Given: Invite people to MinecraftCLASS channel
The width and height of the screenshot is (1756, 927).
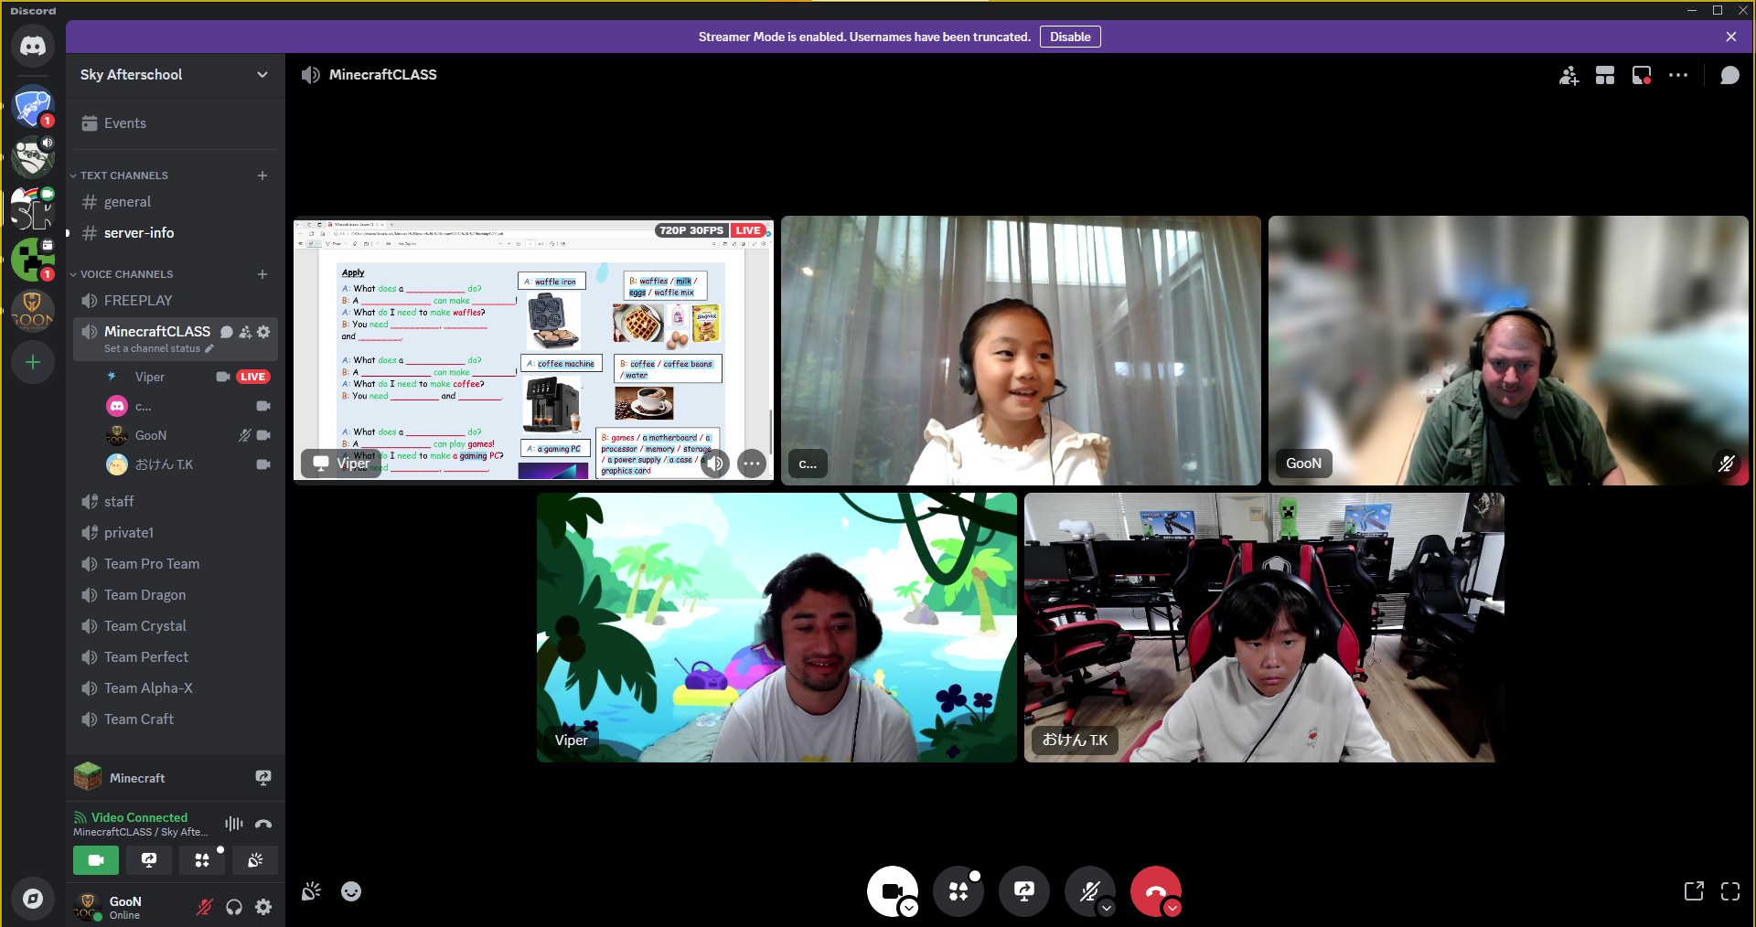Looking at the screenshot, I should (x=245, y=332).
